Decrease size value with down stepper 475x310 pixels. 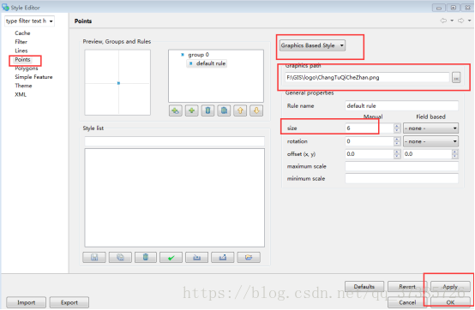(x=397, y=131)
